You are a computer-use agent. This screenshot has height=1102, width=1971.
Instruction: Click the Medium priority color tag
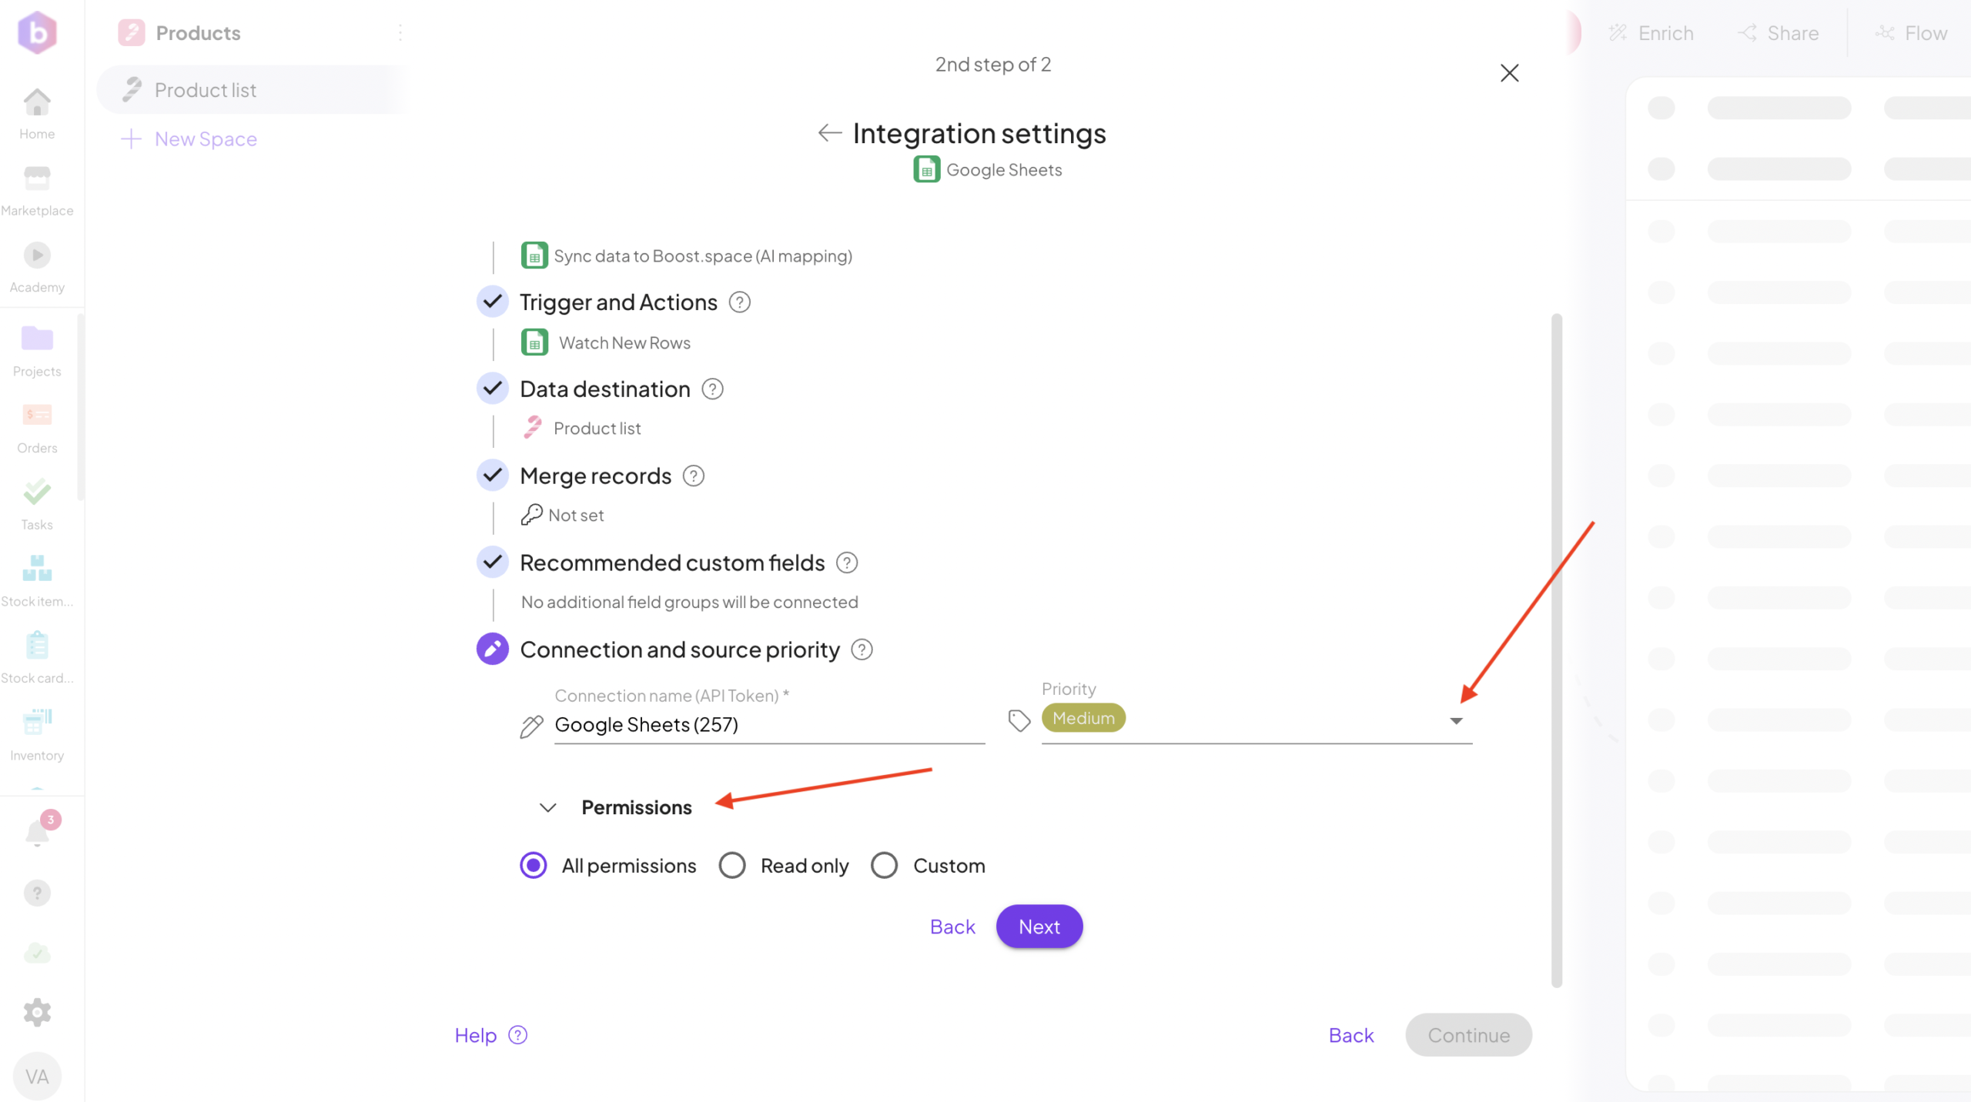click(x=1083, y=718)
